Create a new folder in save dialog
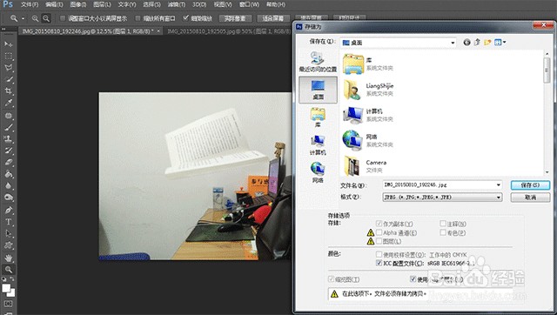 (487, 43)
